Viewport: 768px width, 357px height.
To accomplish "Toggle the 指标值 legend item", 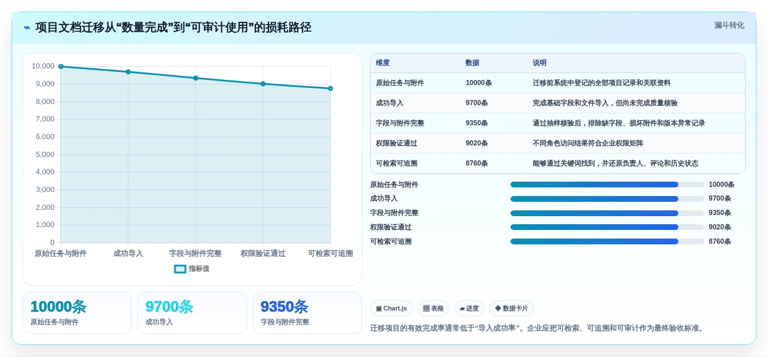I will [x=192, y=268].
